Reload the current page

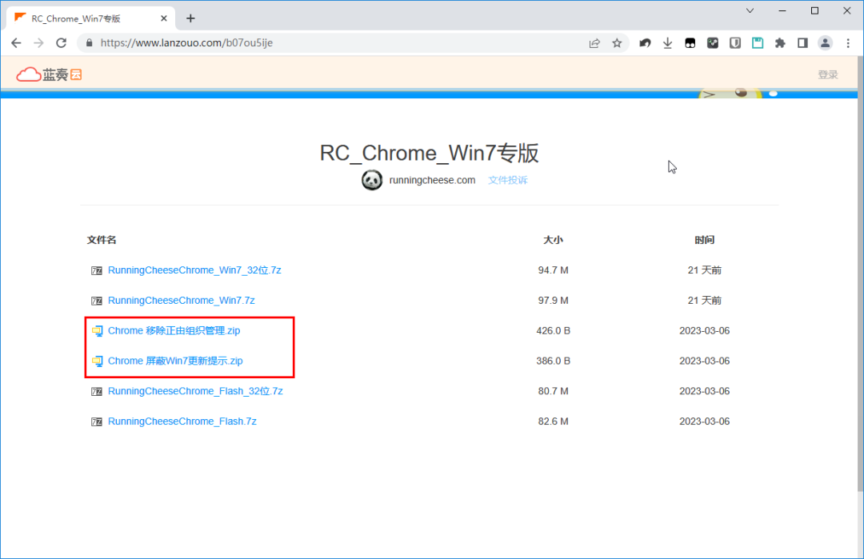(61, 43)
